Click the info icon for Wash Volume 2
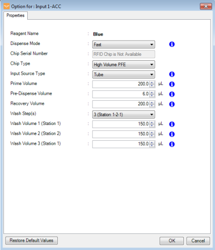Screen dimensions: 215x250 pos(172,134)
